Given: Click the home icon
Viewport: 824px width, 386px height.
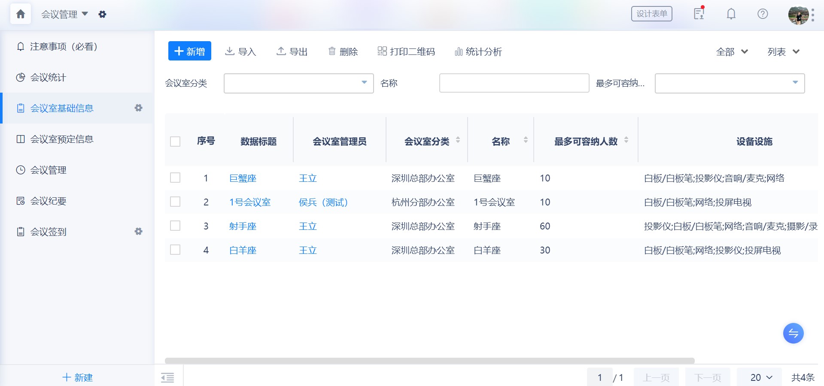Looking at the screenshot, I should pyautogui.click(x=21, y=14).
